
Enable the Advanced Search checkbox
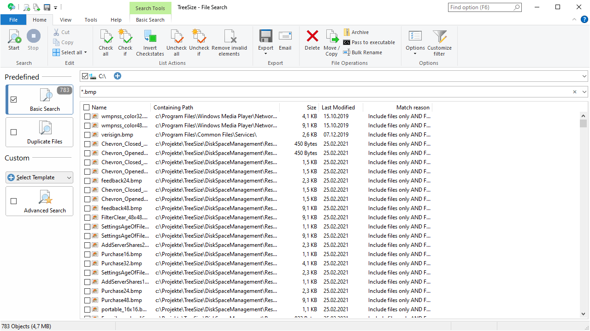(x=13, y=201)
